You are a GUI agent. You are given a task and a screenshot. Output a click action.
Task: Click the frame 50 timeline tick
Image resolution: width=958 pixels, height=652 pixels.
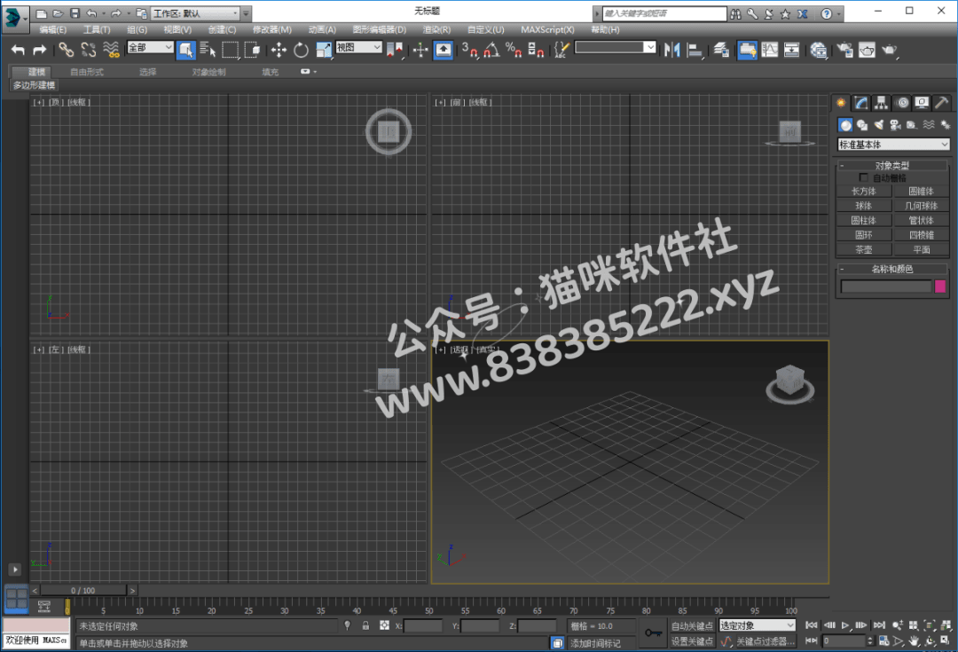429,606
